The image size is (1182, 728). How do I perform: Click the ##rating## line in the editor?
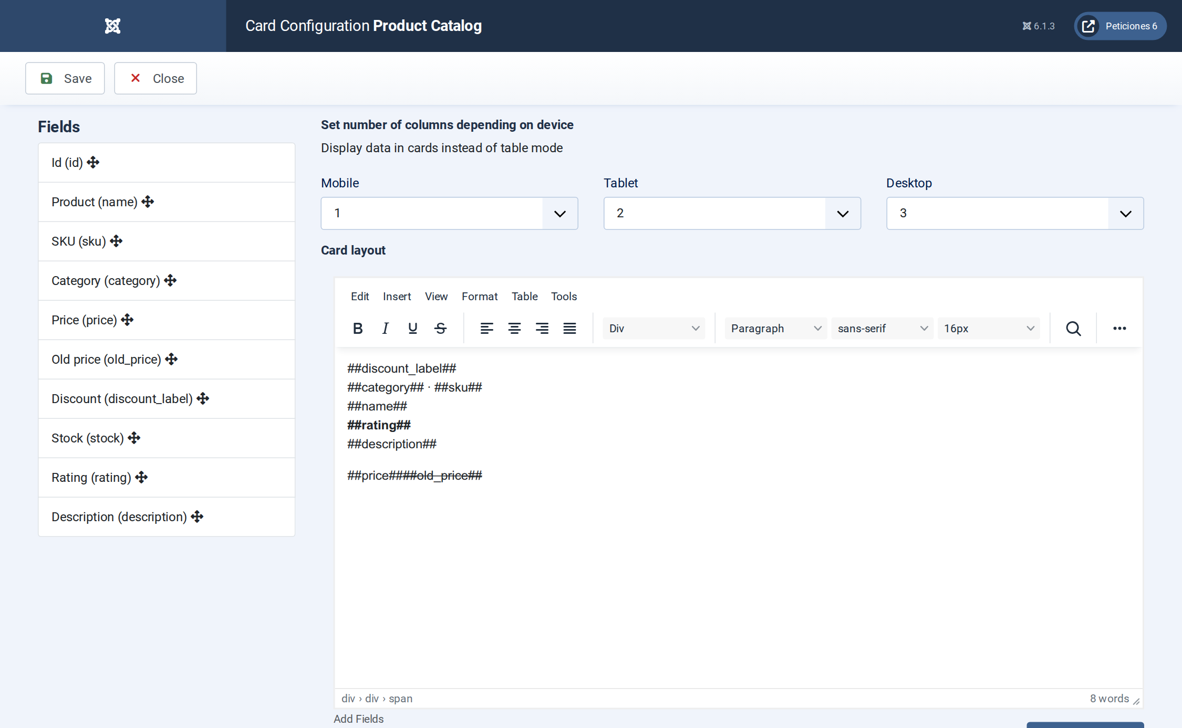point(379,425)
